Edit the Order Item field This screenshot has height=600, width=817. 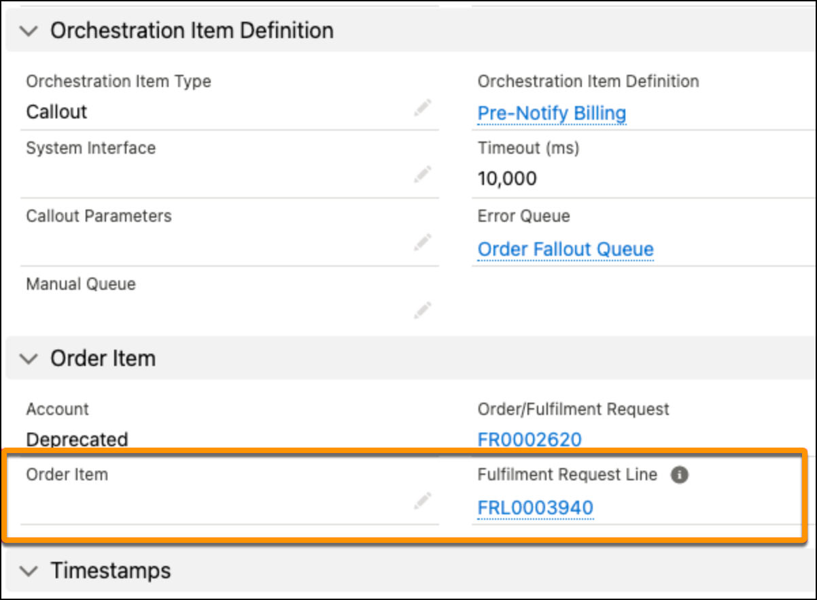point(421,501)
